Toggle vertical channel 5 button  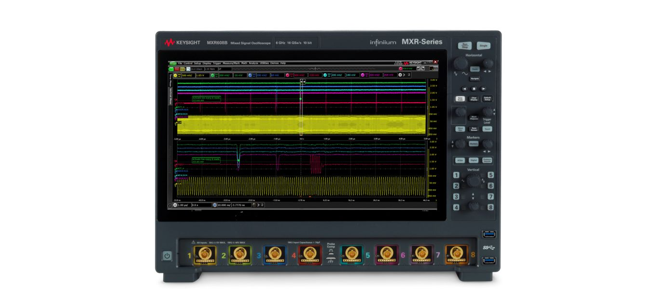491,175
